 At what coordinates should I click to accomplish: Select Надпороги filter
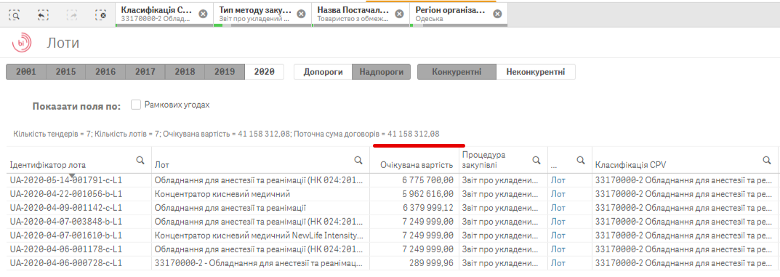tap(382, 72)
